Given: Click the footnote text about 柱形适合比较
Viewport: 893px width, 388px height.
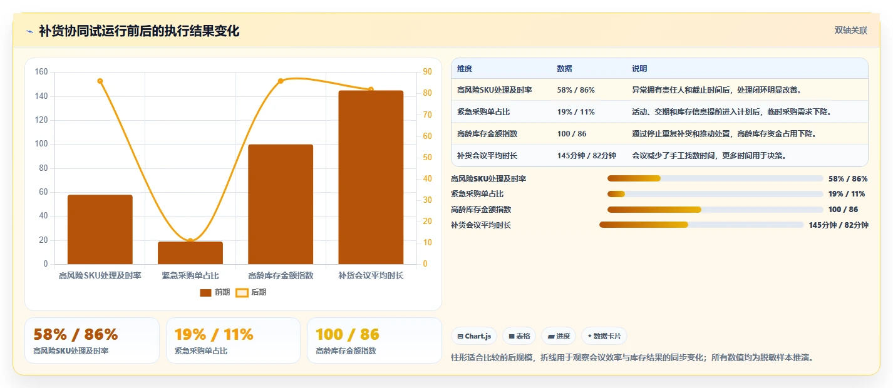Looking at the screenshot, I should click(x=632, y=358).
